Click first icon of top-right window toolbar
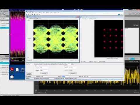This screenshot has height=105, width=140. (x=130, y=14)
